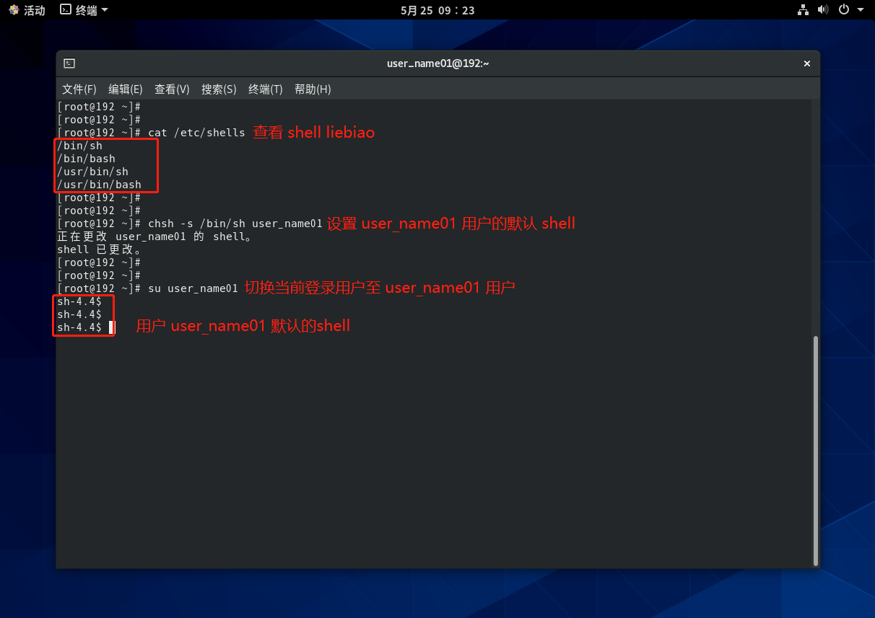Click the terminal window title bar icon
Image resolution: width=875 pixels, height=618 pixels.
click(69, 63)
